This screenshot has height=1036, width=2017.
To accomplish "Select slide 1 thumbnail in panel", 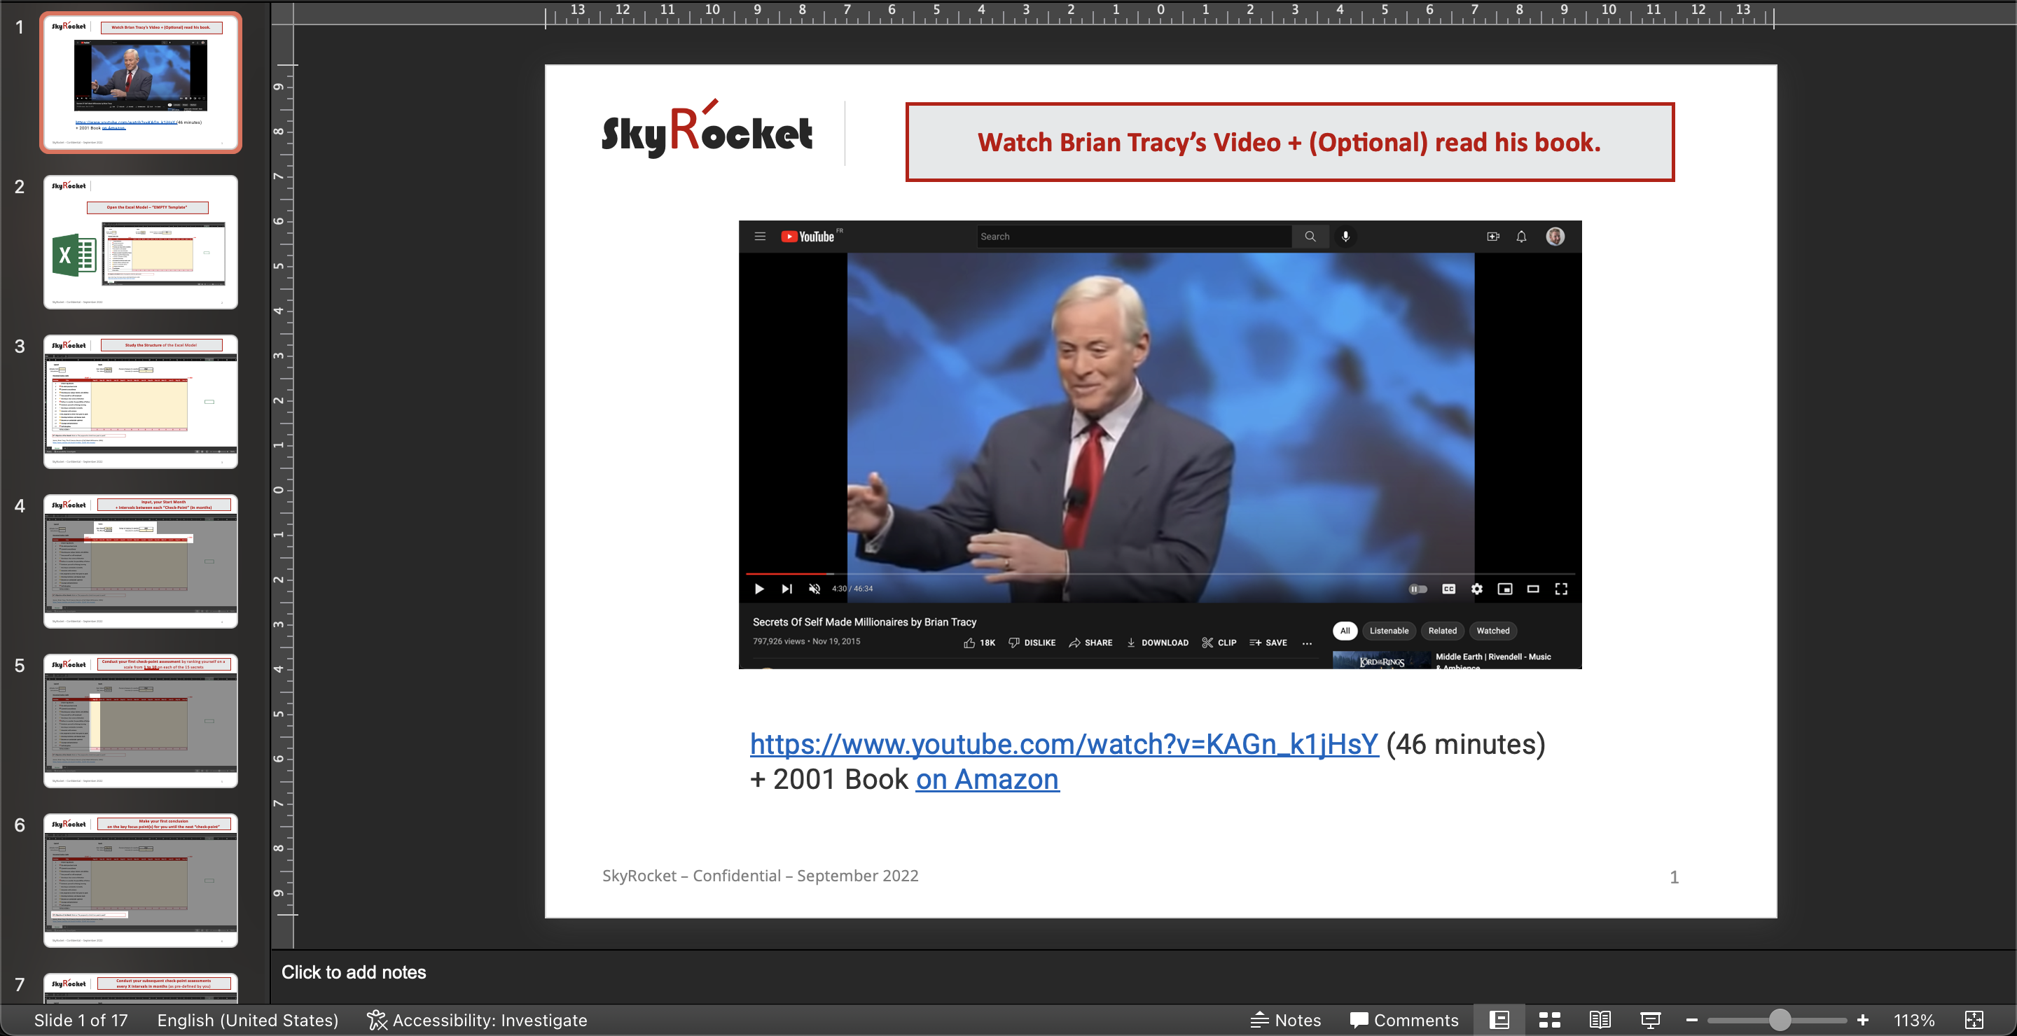I will coord(141,83).
